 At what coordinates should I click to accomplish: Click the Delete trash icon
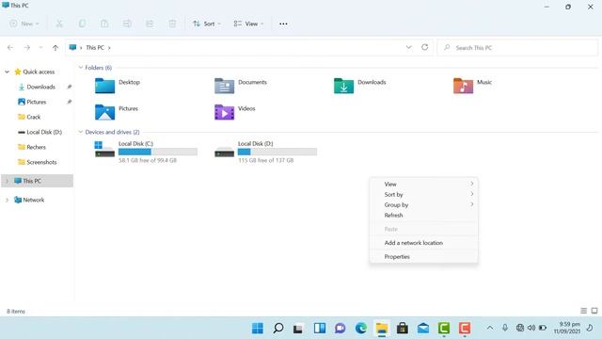click(172, 24)
